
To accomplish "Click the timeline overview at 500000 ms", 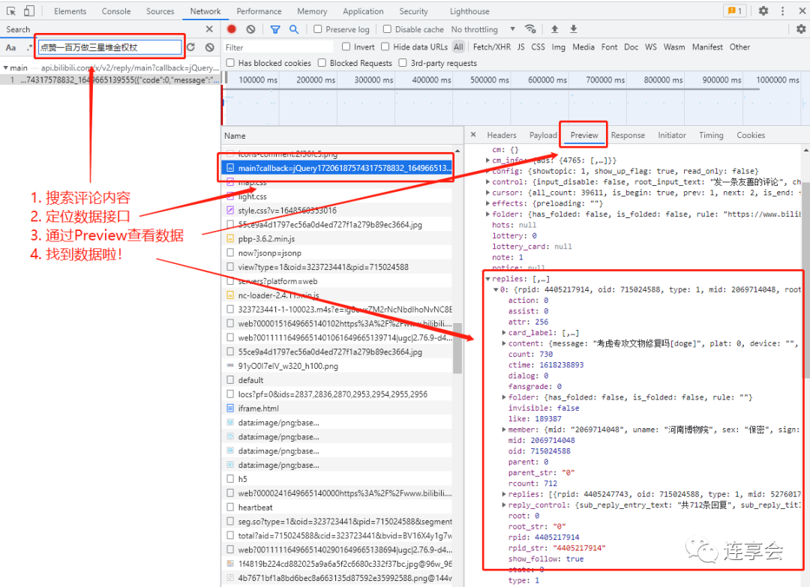I will coord(489,79).
